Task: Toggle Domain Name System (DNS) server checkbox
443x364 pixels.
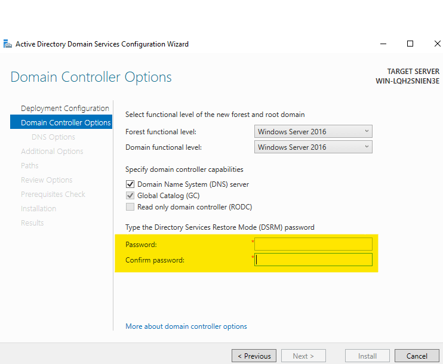Action: tap(130, 184)
